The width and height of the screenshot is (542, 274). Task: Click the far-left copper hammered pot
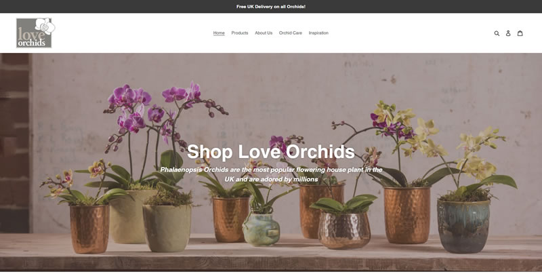[x=89, y=229]
